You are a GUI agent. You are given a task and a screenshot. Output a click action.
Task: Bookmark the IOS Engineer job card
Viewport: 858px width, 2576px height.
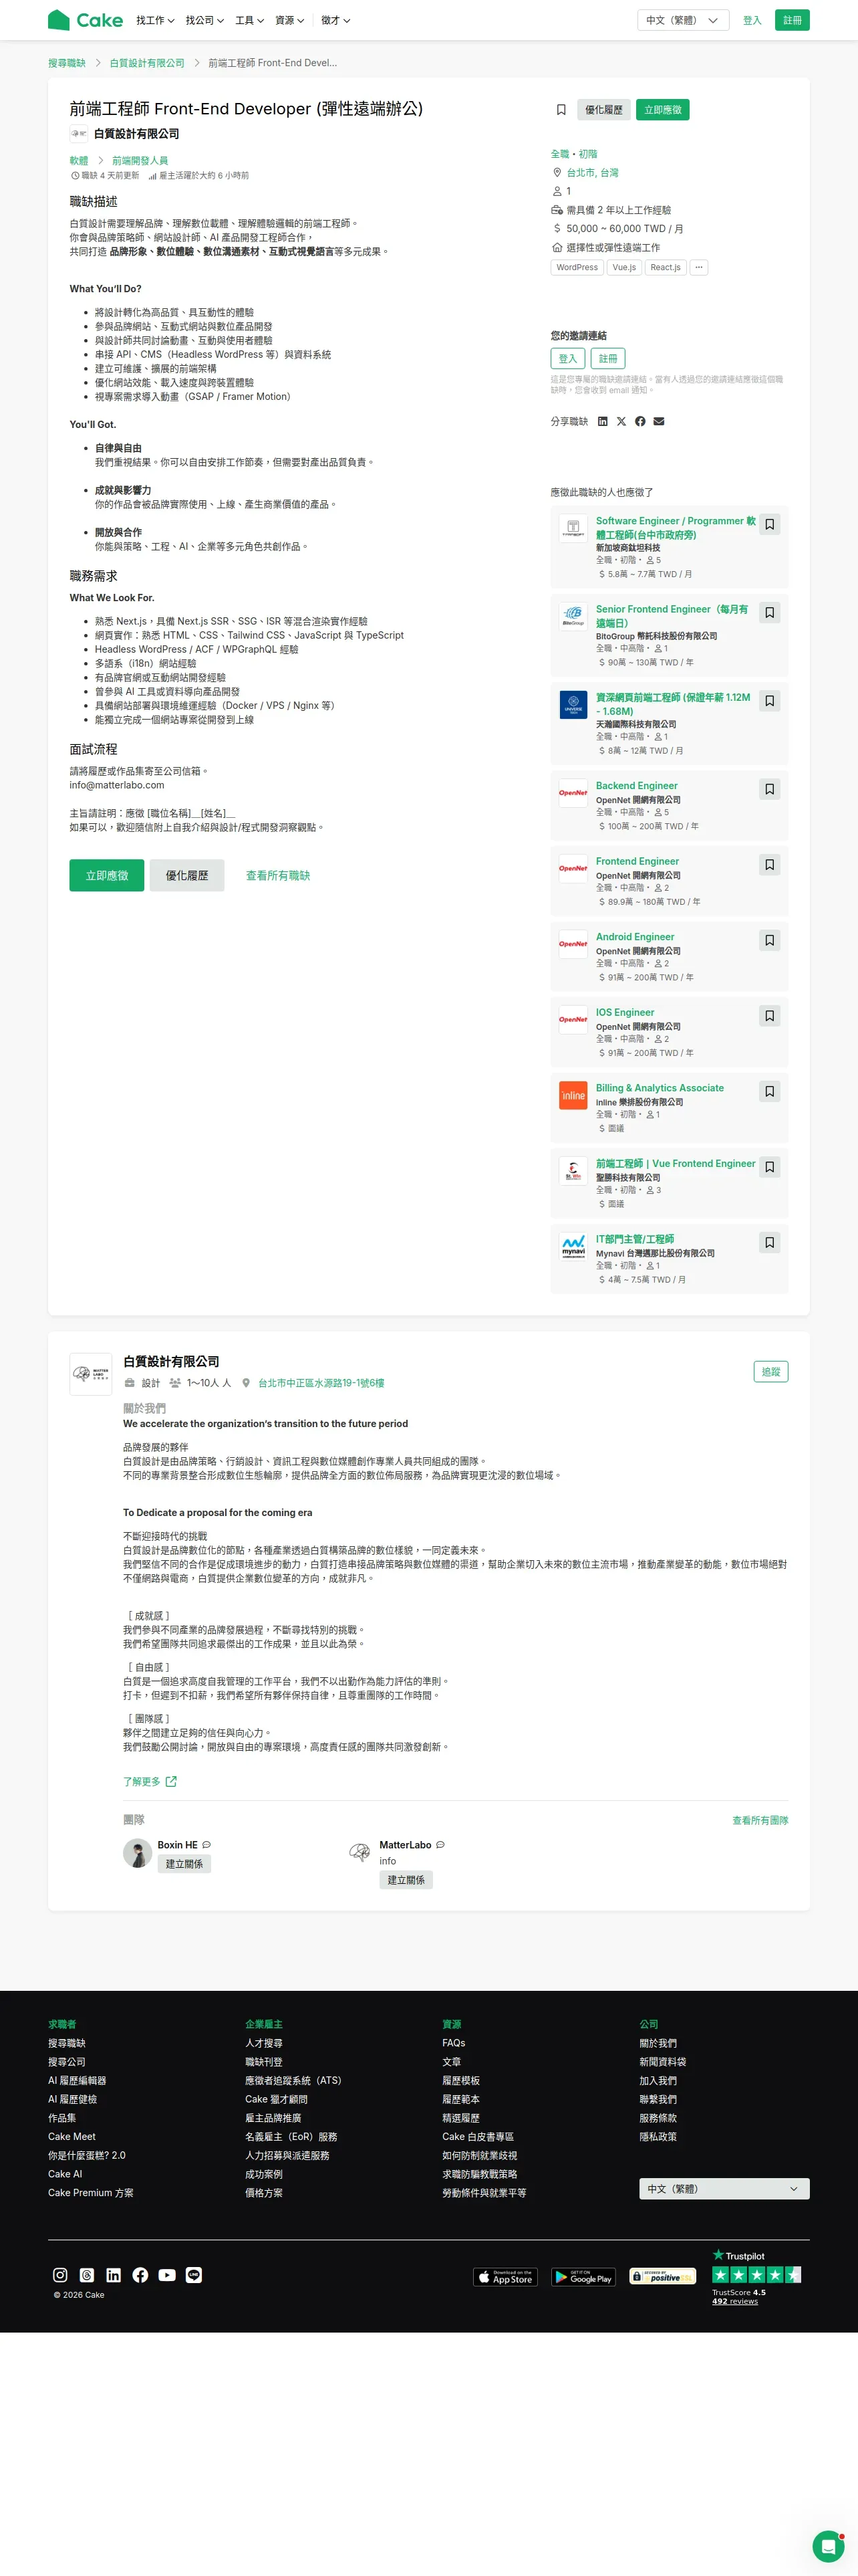769,1016
